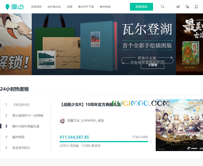Click the Modian logo in header
Viewport: 203px width, 166px height.
click(x=15, y=7)
